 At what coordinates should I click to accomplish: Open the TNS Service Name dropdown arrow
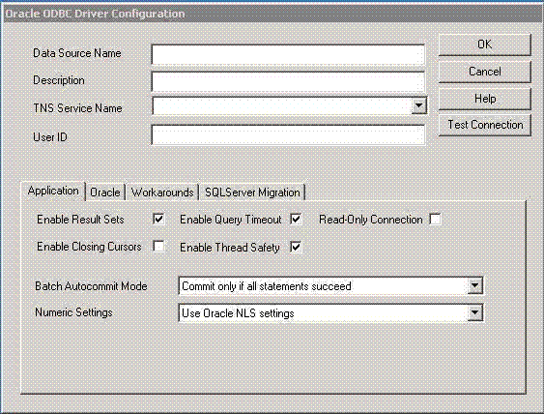click(x=419, y=105)
